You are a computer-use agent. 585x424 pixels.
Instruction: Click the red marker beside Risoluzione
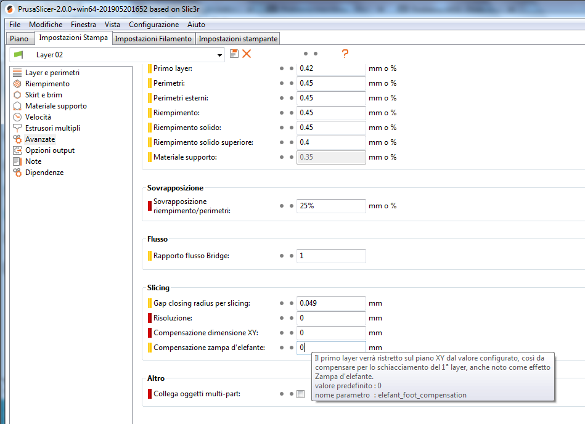tap(149, 318)
